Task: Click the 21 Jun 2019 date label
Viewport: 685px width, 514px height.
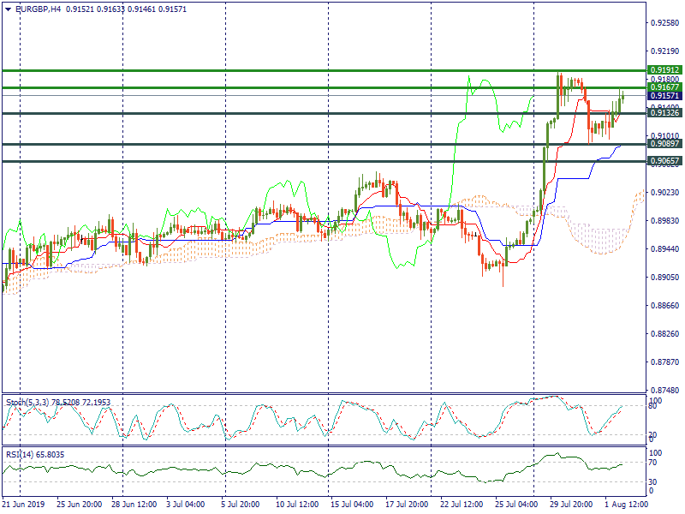Action: click(x=25, y=505)
